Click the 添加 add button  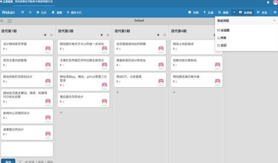(8, 161)
